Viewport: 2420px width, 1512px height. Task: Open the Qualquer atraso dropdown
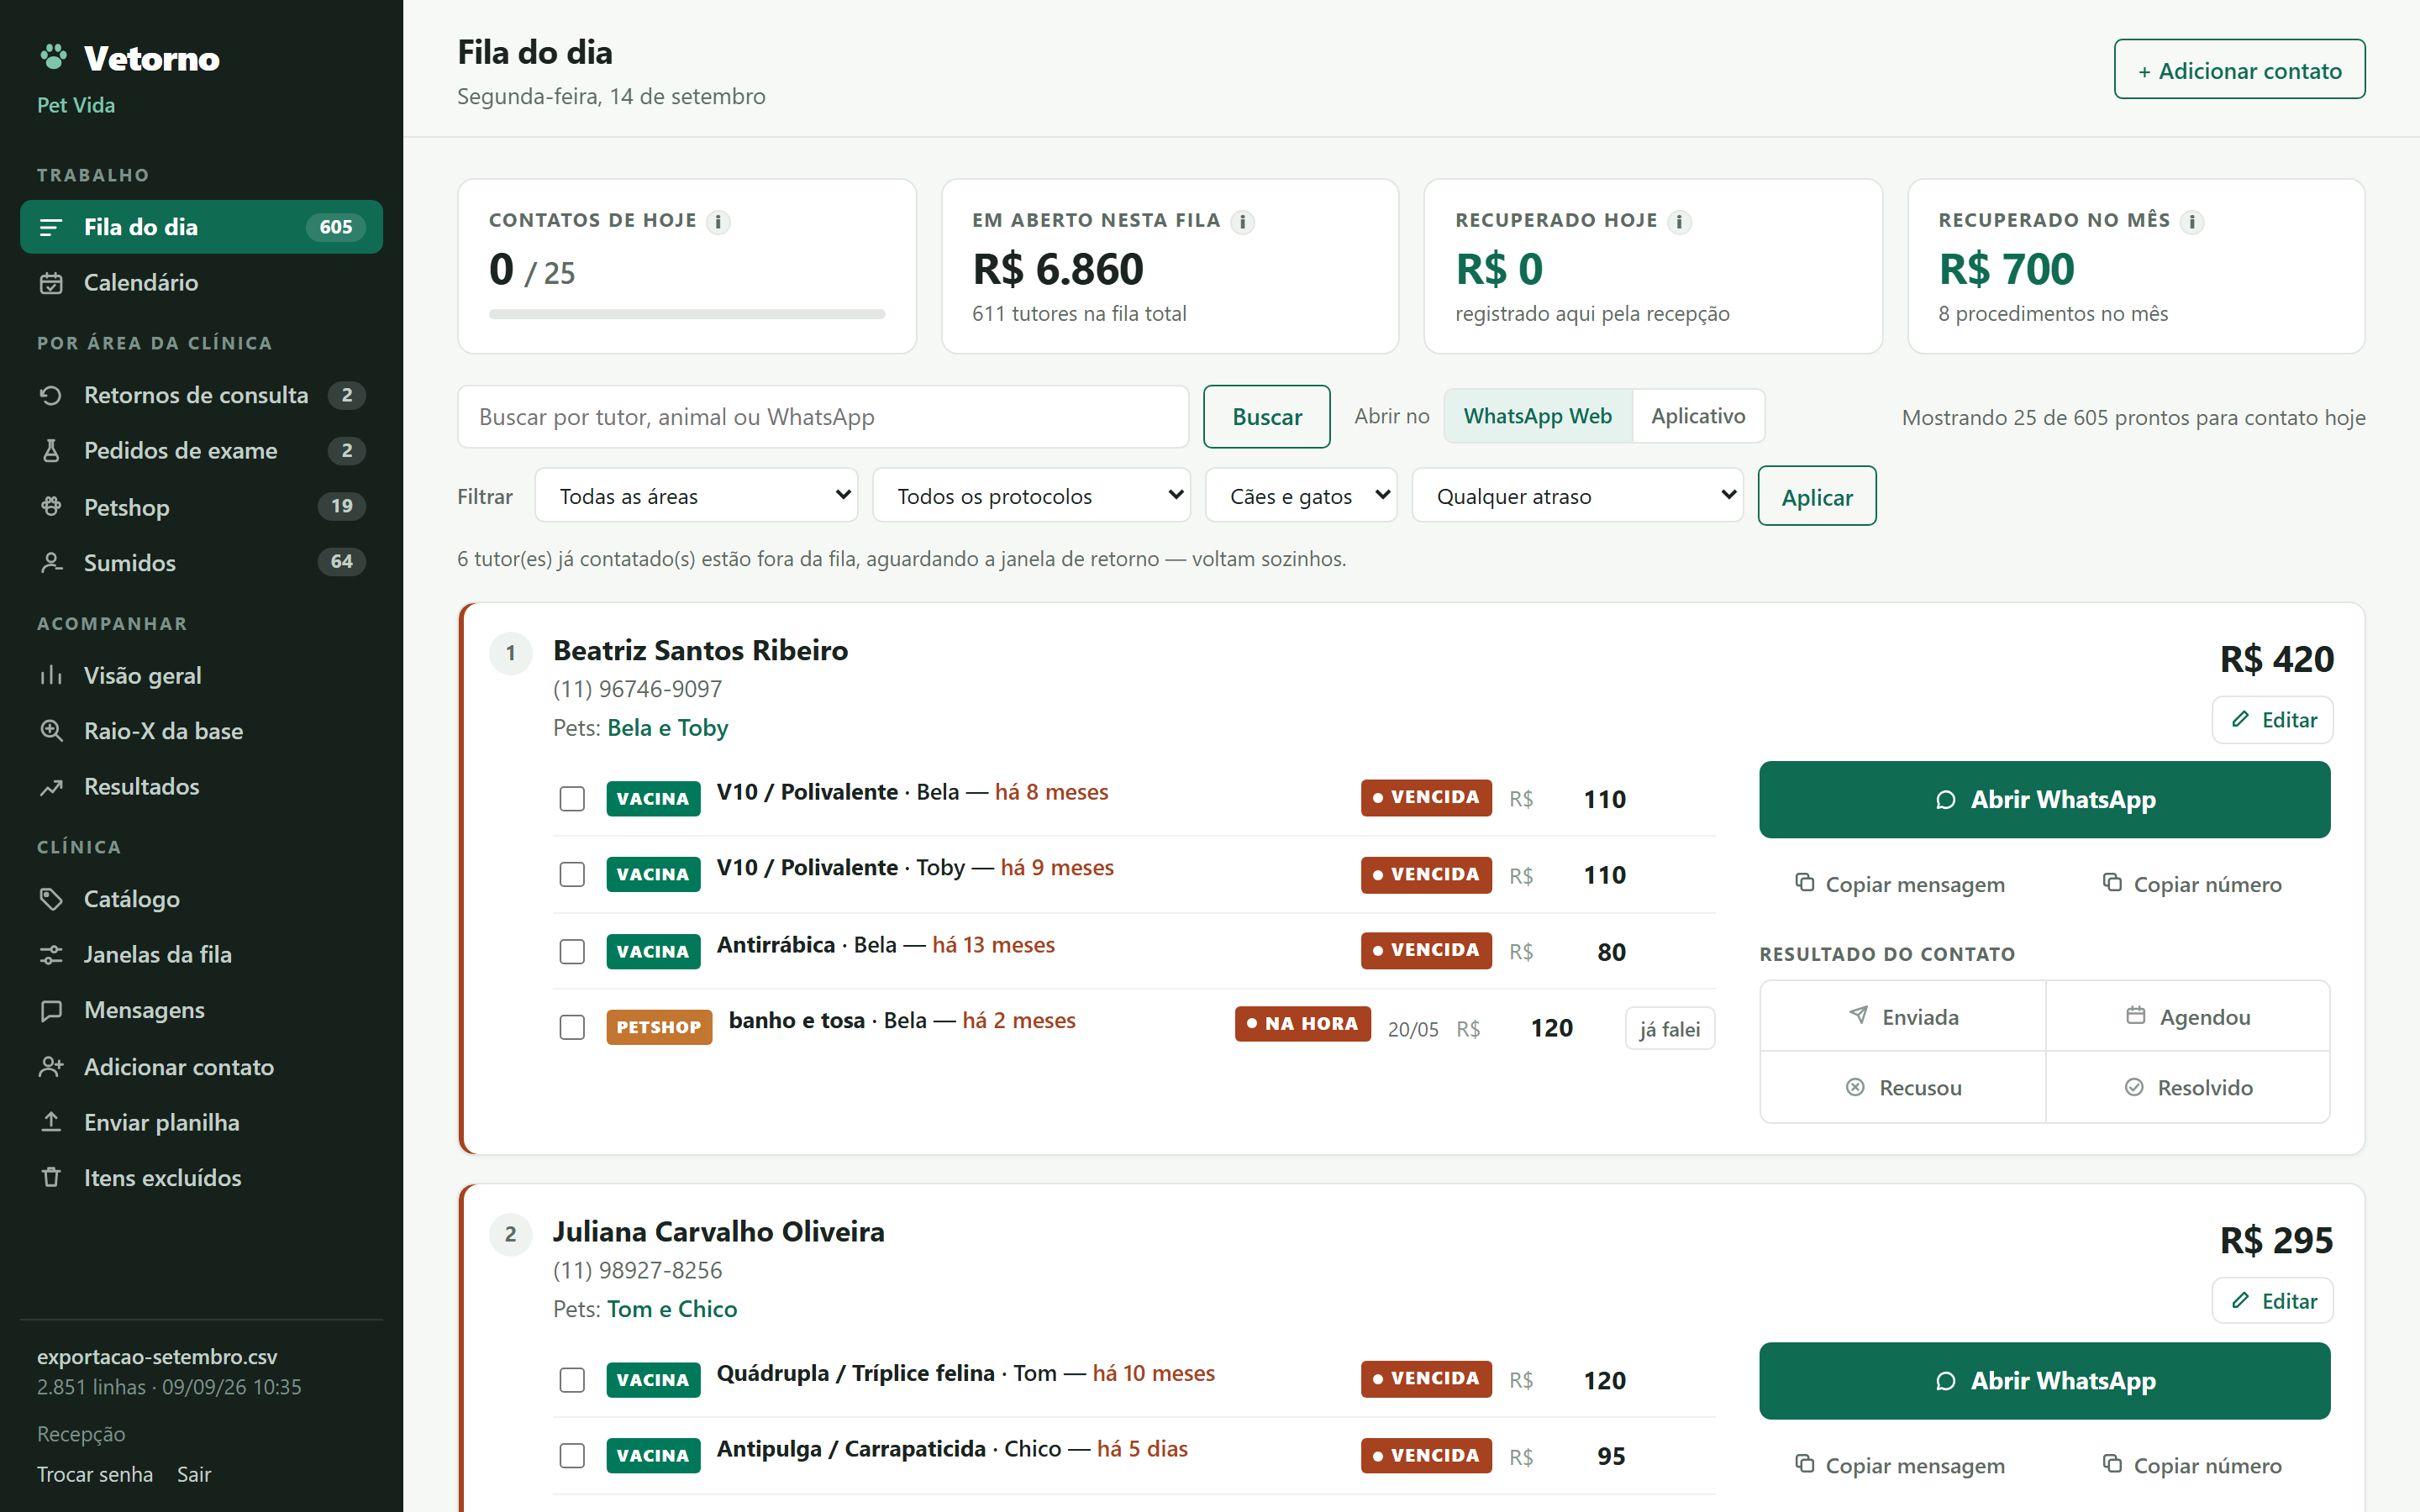1577,496
